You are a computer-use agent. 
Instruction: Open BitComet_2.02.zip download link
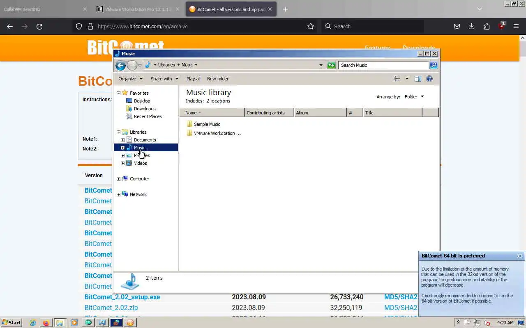(111, 307)
